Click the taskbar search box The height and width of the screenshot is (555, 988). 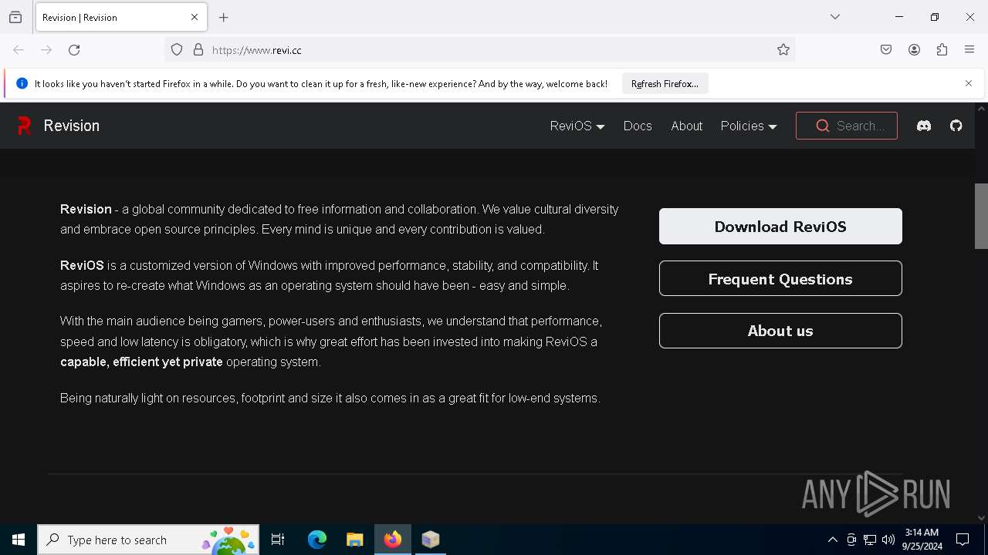click(148, 540)
